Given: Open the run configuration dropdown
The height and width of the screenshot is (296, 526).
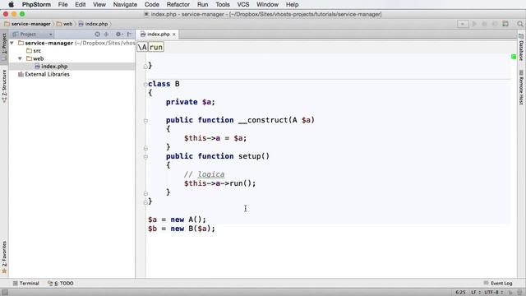Looking at the screenshot, I should (463, 24).
